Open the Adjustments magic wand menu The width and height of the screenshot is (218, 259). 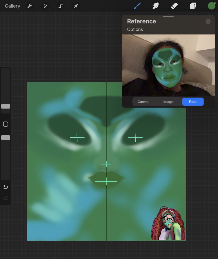[45, 6]
